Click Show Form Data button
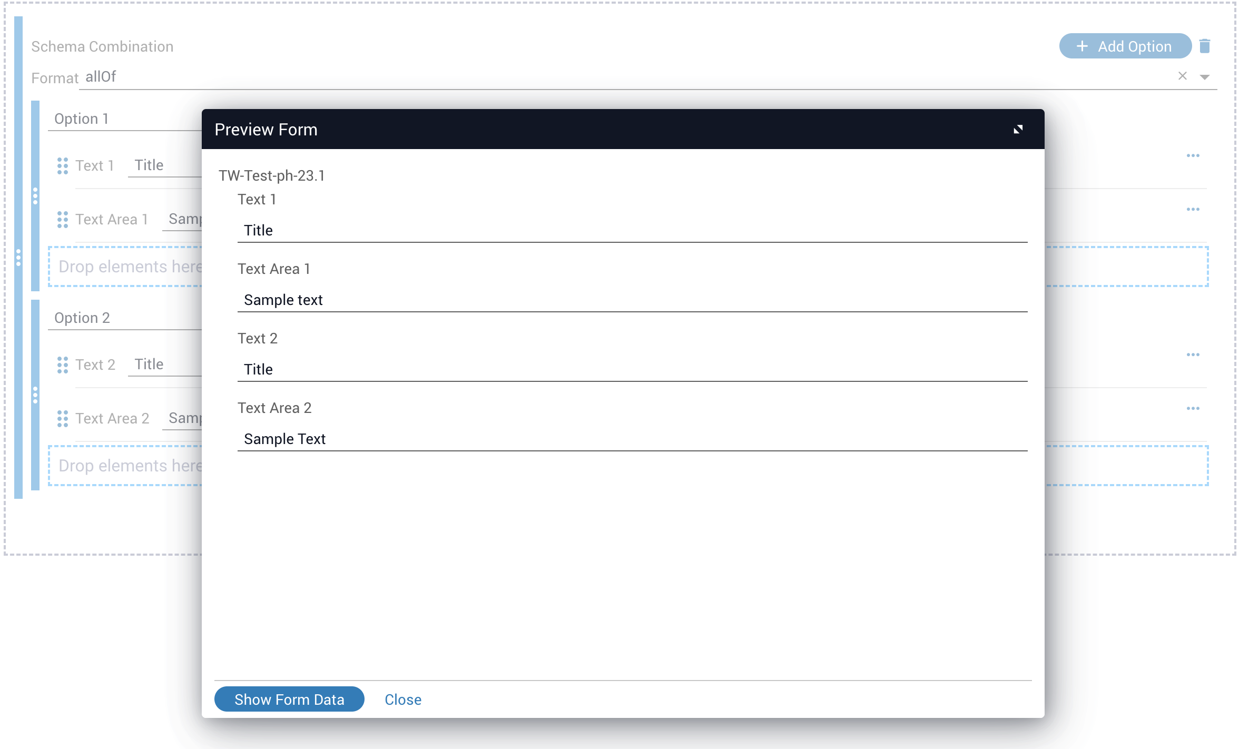 [289, 699]
